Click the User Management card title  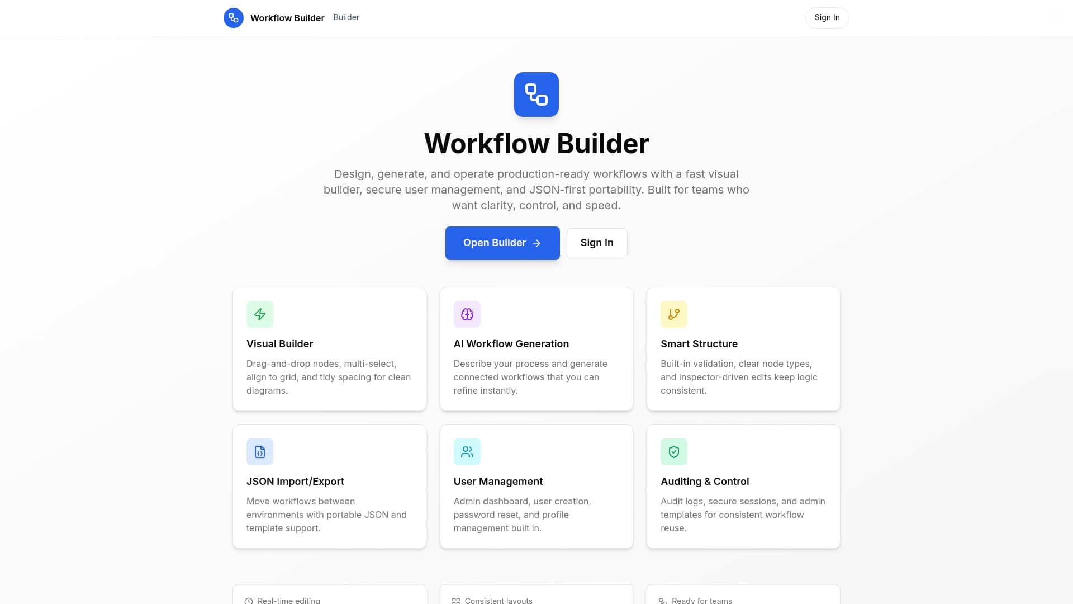(498, 482)
